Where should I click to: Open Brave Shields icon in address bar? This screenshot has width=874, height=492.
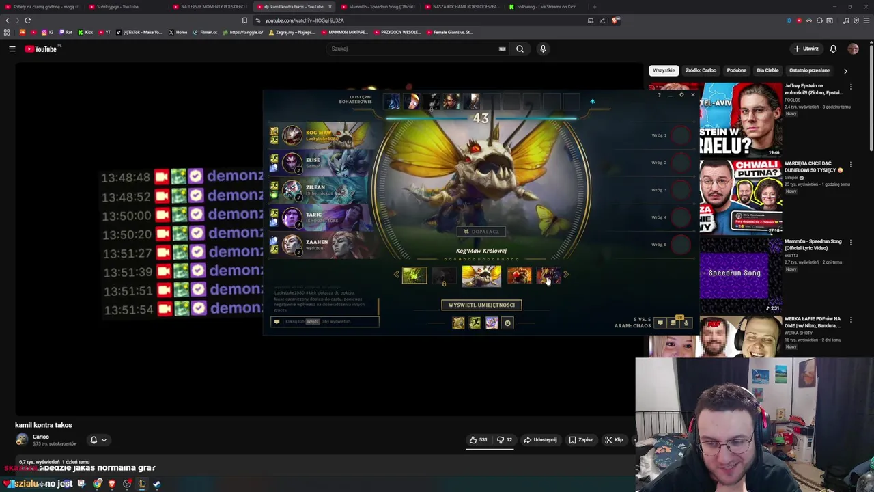pyautogui.click(x=615, y=20)
